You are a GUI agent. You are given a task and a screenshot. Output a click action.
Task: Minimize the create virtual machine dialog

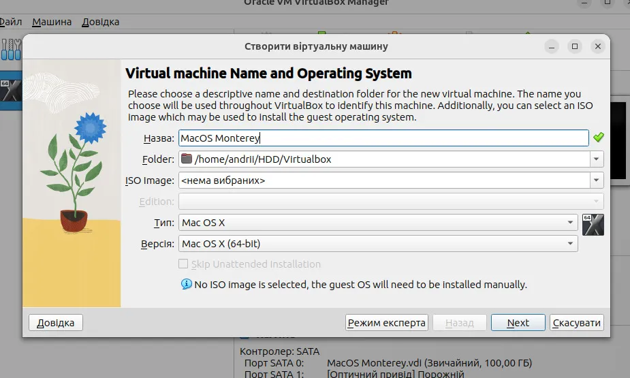552,46
